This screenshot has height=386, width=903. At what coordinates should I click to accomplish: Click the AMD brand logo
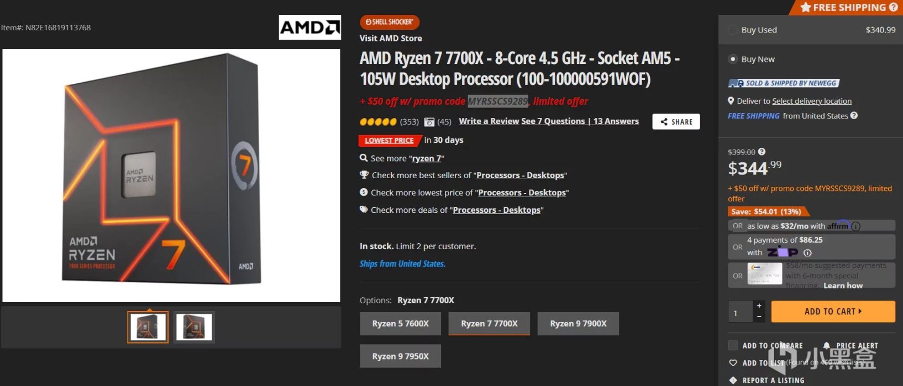tap(309, 27)
